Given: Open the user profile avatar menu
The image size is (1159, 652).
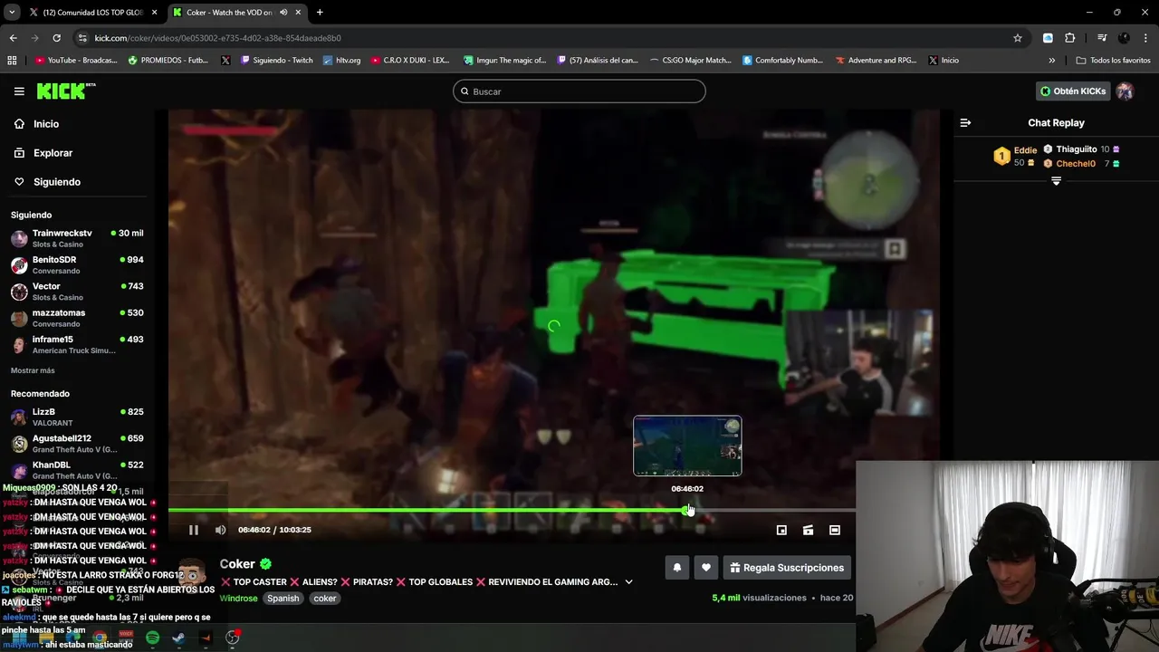Looking at the screenshot, I should coord(1125,91).
